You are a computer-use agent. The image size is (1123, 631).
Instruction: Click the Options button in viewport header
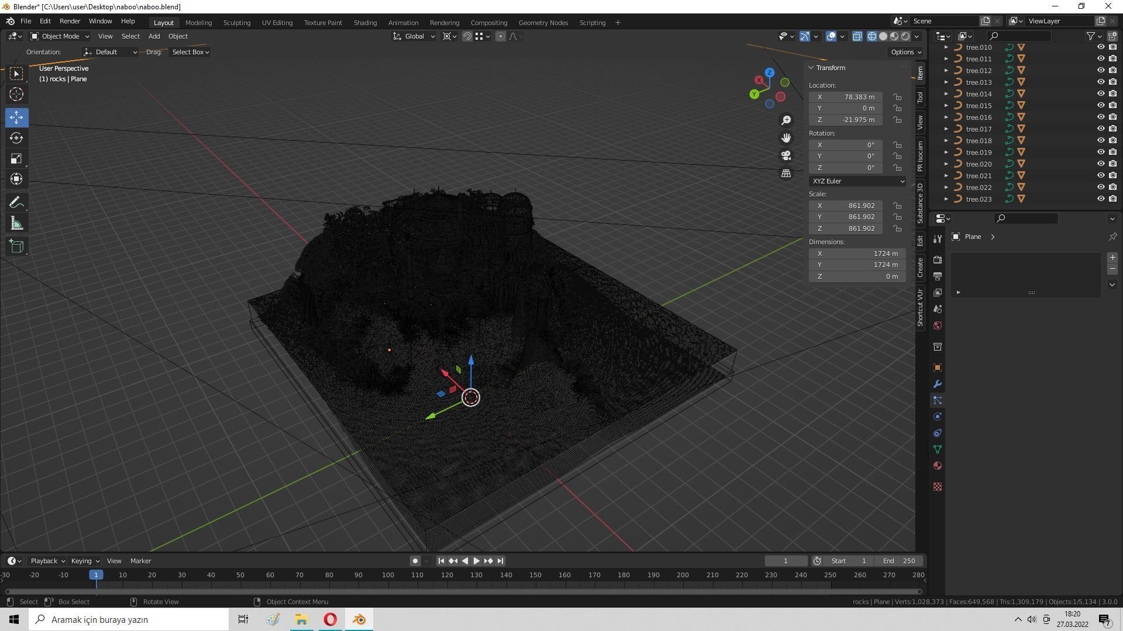point(905,52)
